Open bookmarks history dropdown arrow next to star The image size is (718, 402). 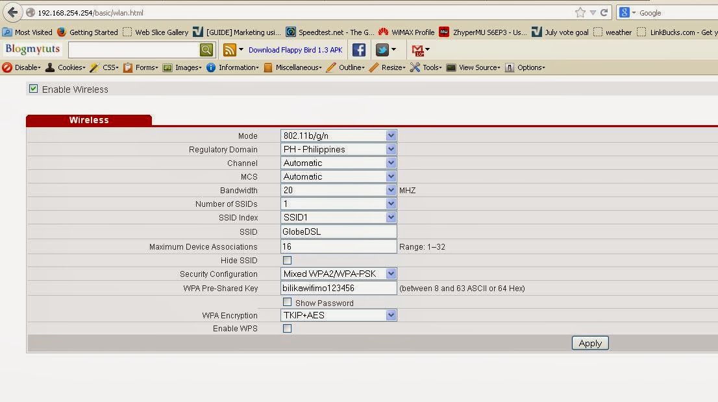pyautogui.click(x=593, y=13)
